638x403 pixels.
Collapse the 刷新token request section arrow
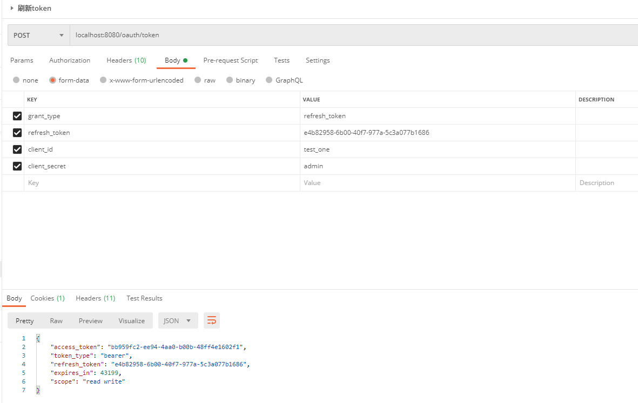pos(12,8)
